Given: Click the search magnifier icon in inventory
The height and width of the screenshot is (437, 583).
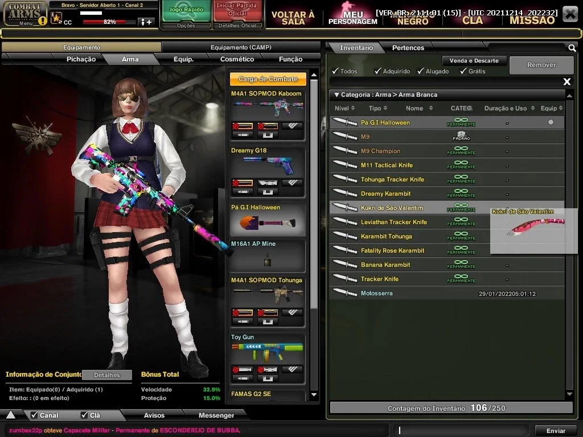Looking at the screenshot, I should [x=572, y=48].
